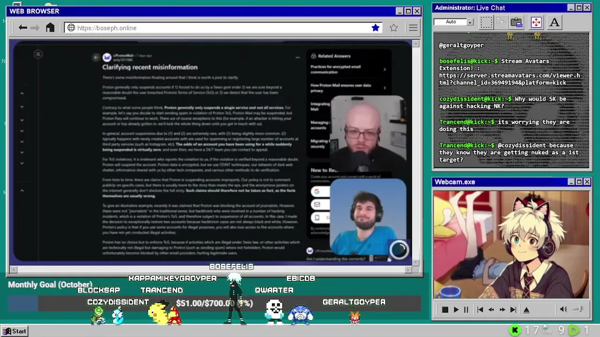Image resolution: width=600 pixels, height=337 pixels.
Task: Open the Reddit sidebar menu circle icon
Action: pos(38,55)
